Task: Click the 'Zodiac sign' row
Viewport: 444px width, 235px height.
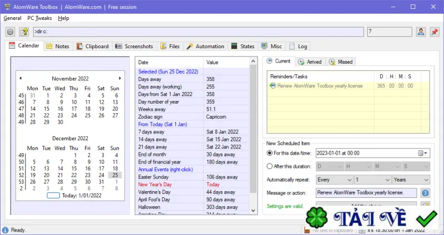Action: tap(192, 117)
